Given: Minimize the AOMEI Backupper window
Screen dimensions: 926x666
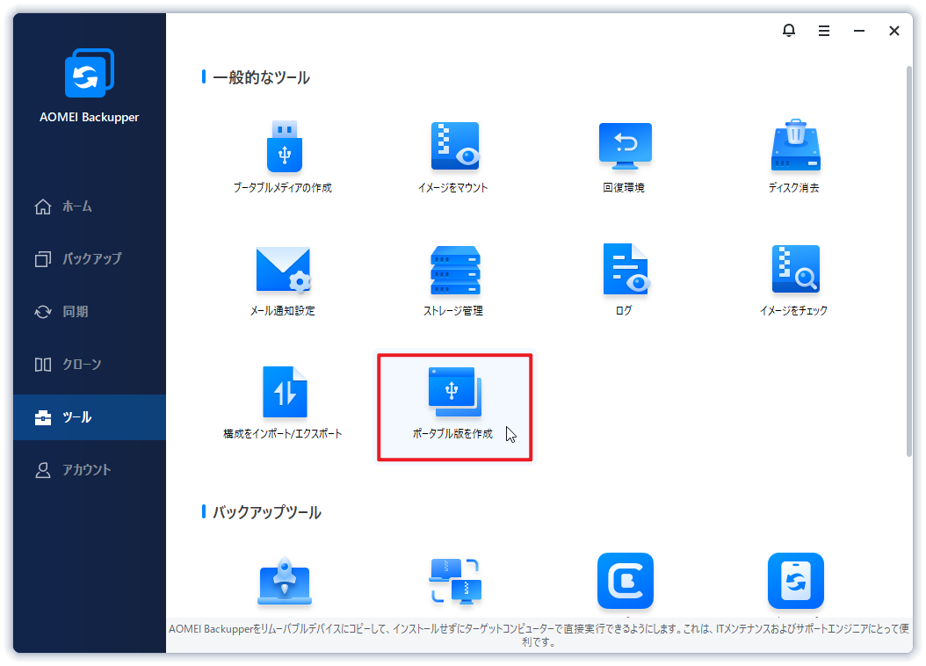Looking at the screenshot, I should point(859,31).
